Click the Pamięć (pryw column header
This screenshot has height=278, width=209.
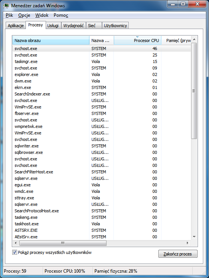(176, 40)
